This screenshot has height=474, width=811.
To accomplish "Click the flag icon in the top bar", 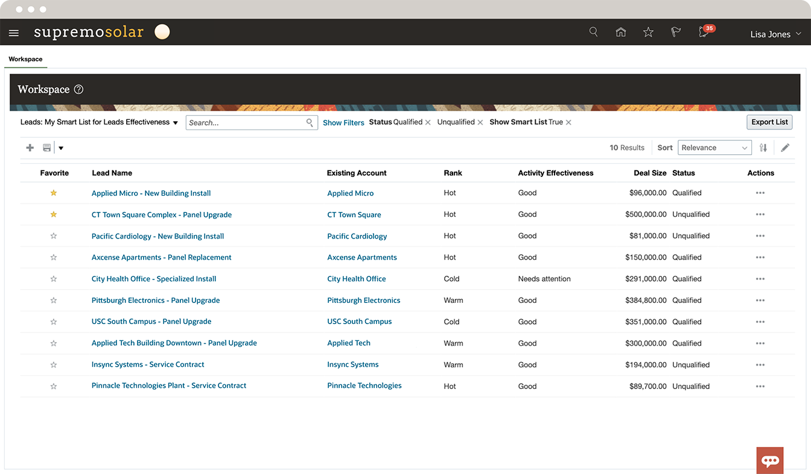I will 675,32.
